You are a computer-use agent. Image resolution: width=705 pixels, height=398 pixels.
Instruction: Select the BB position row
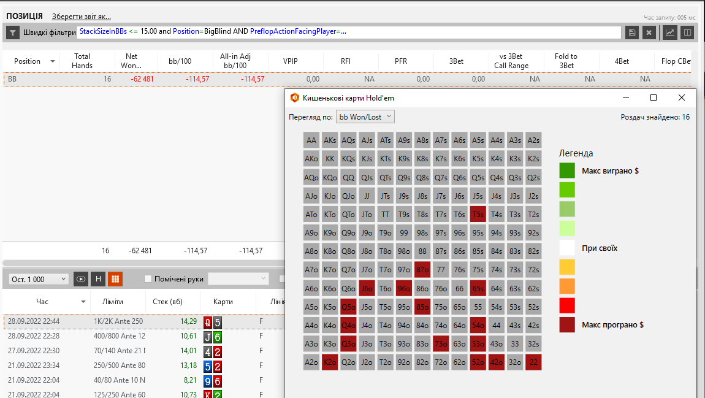click(x=347, y=78)
